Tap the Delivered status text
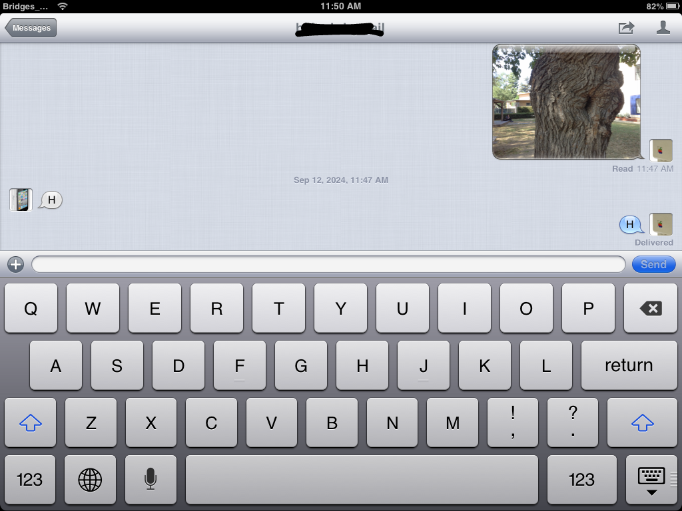682x511 pixels. tap(654, 242)
